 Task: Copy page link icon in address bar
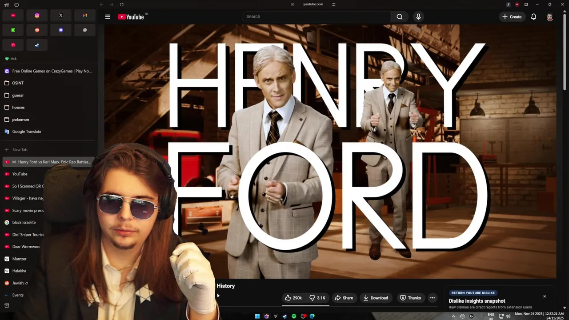293,4
